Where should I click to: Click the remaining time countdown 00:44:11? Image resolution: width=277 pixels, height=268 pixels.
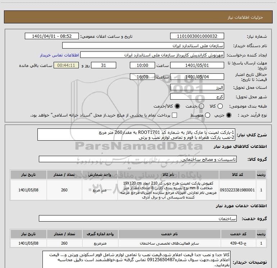pyautogui.click(x=66, y=65)
